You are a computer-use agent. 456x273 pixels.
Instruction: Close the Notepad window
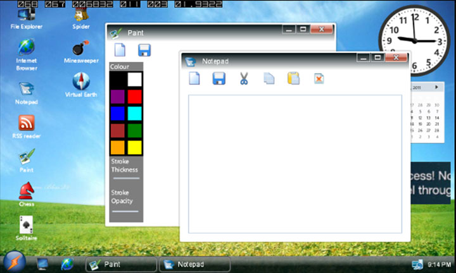pos(396,58)
